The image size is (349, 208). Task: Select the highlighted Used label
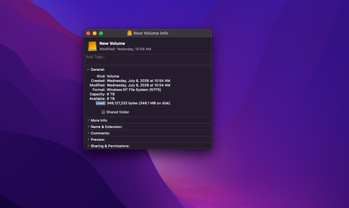click(x=100, y=103)
